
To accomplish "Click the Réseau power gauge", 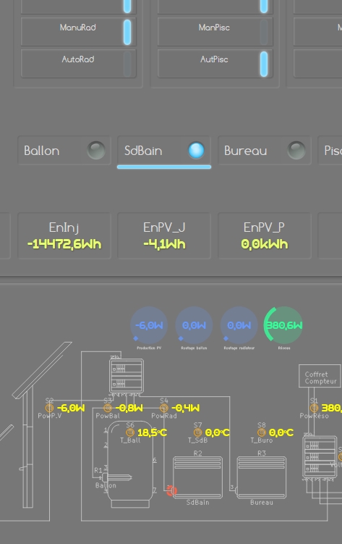I will [x=283, y=325].
